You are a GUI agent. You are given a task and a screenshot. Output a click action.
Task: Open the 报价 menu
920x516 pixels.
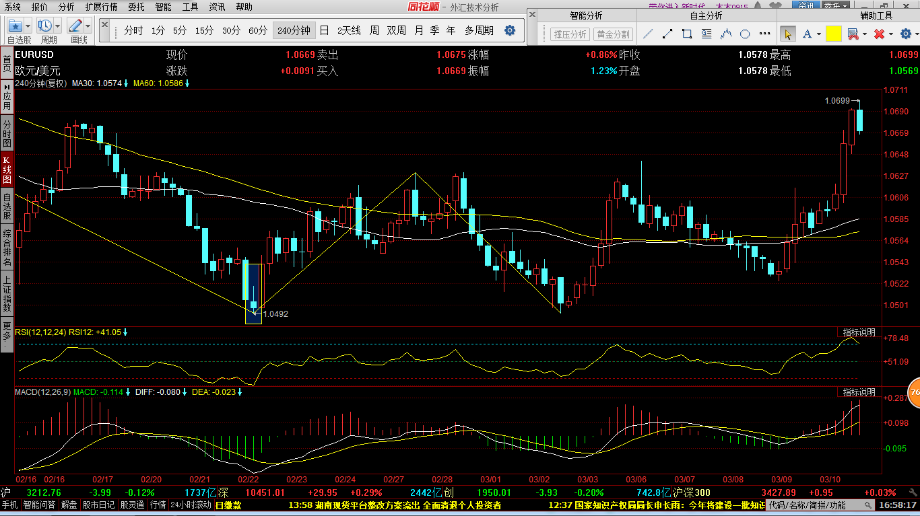[x=40, y=6]
